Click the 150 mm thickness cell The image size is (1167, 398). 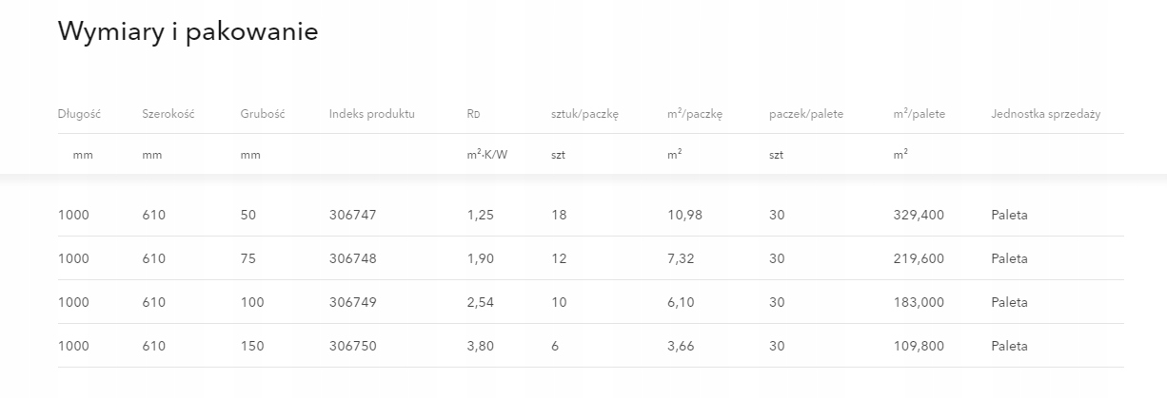point(252,346)
